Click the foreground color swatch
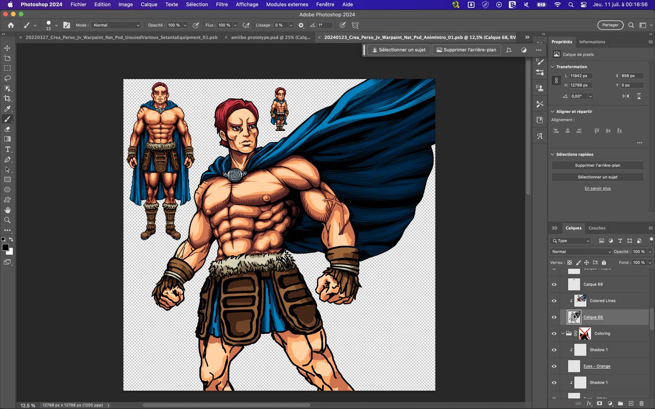The image size is (655, 409). point(5,248)
